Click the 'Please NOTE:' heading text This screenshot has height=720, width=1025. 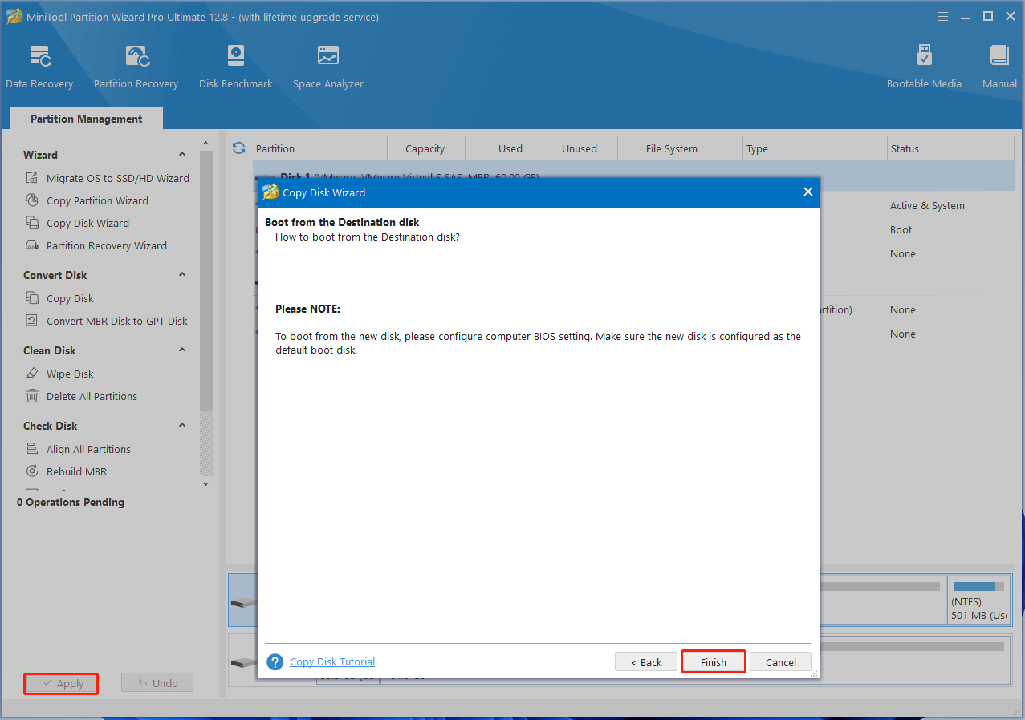coord(307,309)
